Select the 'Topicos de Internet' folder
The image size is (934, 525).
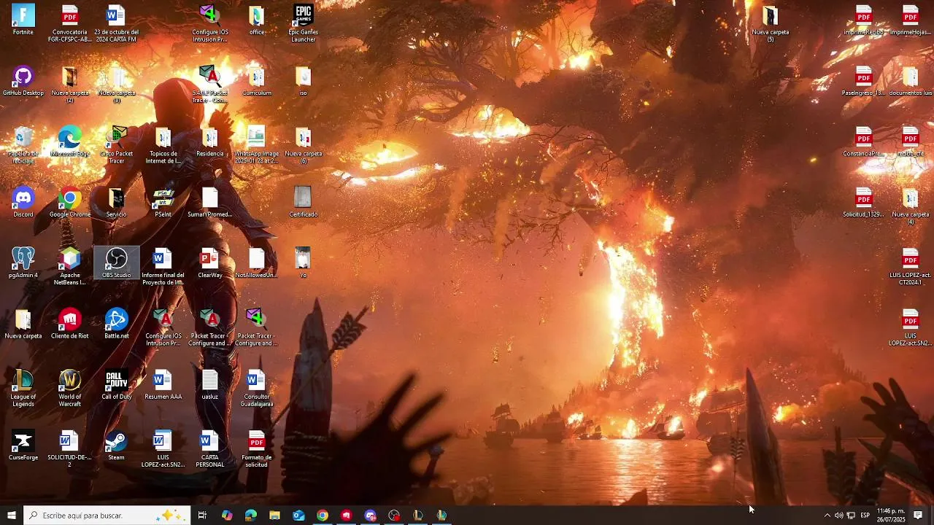click(x=163, y=145)
